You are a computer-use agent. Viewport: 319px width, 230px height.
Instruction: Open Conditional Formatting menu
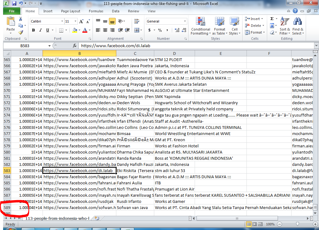[201, 26]
